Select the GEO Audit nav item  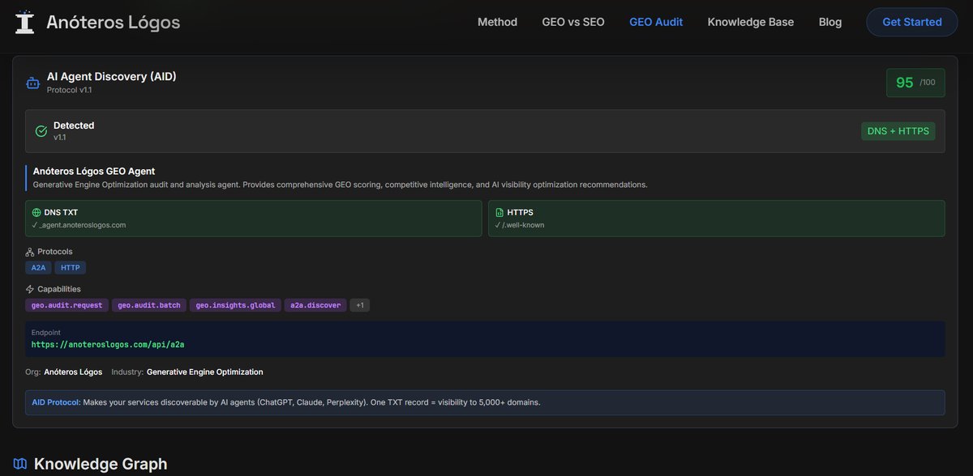pos(656,22)
